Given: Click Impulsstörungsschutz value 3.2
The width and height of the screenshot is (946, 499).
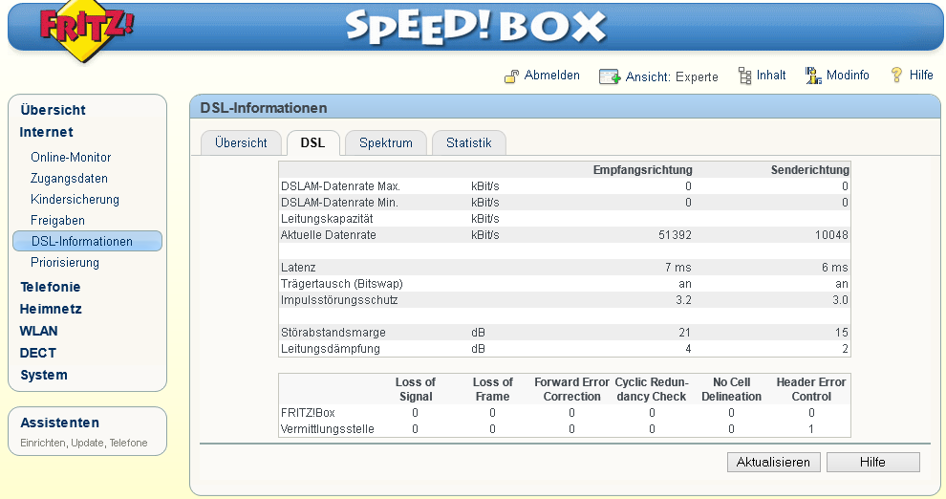Looking at the screenshot, I should click(x=683, y=300).
